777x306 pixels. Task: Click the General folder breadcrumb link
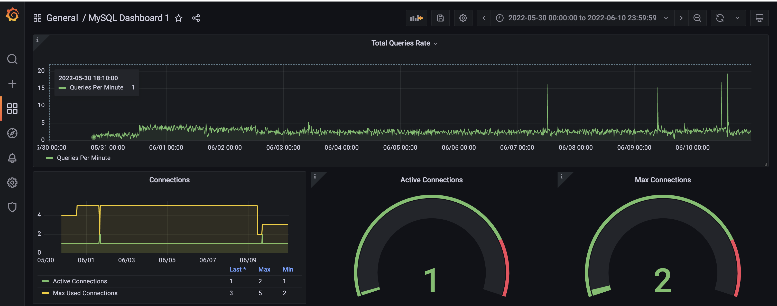click(x=62, y=18)
